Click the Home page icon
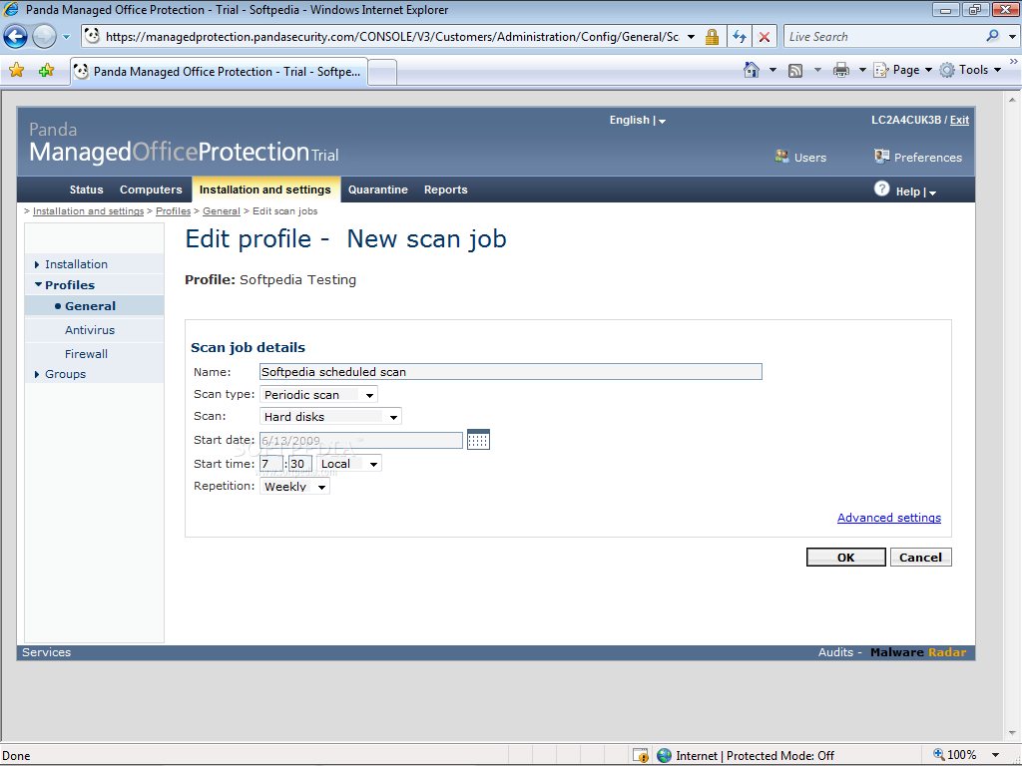Image resolution: width=1022 pixels, height=766 pixels. pyautogui.click(x=752, y=70)
